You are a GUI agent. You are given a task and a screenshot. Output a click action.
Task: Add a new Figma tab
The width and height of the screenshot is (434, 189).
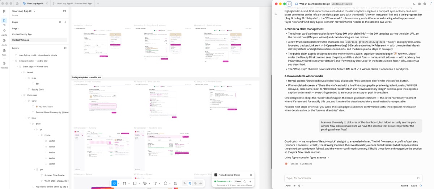click(98, 3)
